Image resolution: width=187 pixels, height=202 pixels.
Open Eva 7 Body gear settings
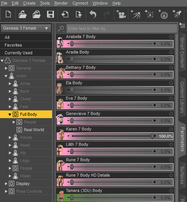pos(171,98)
